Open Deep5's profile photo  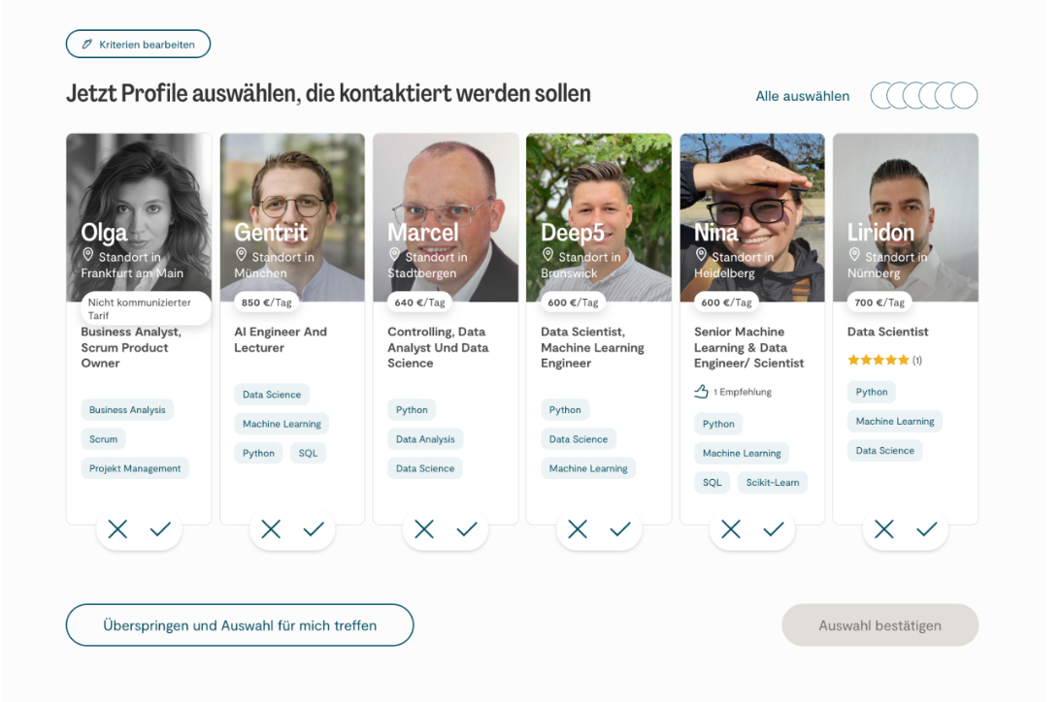coord(598,194)
